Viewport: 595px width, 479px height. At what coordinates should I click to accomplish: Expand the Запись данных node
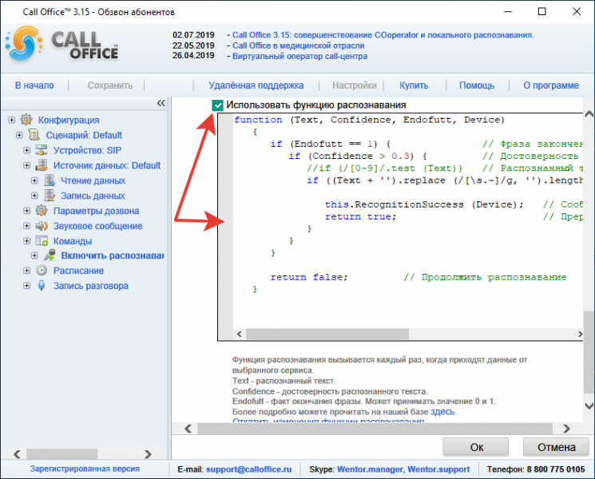click(x=34, y=196)
